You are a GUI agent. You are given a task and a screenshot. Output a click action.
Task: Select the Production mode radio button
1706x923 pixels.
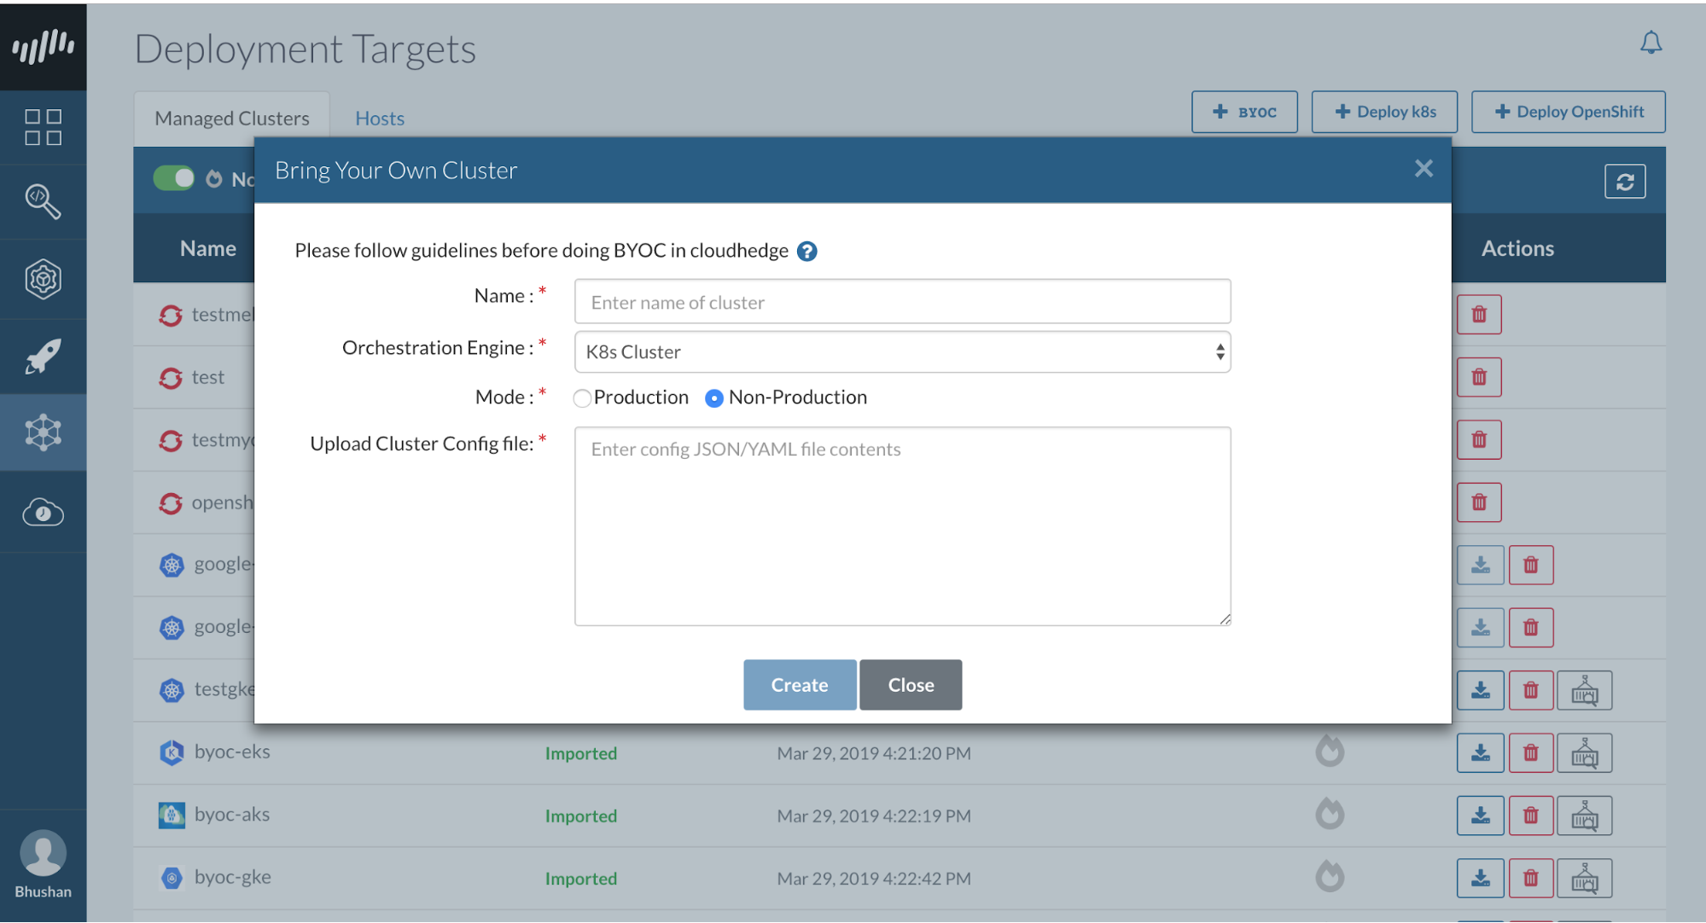tap(582, 398)
